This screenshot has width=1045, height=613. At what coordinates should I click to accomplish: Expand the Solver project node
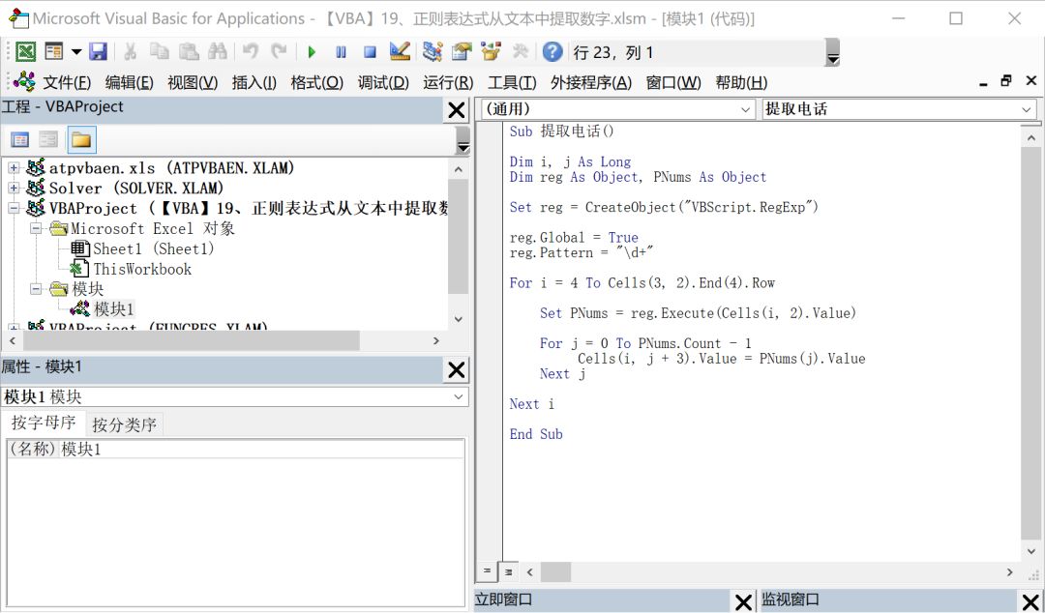click(x=14, y=188)
